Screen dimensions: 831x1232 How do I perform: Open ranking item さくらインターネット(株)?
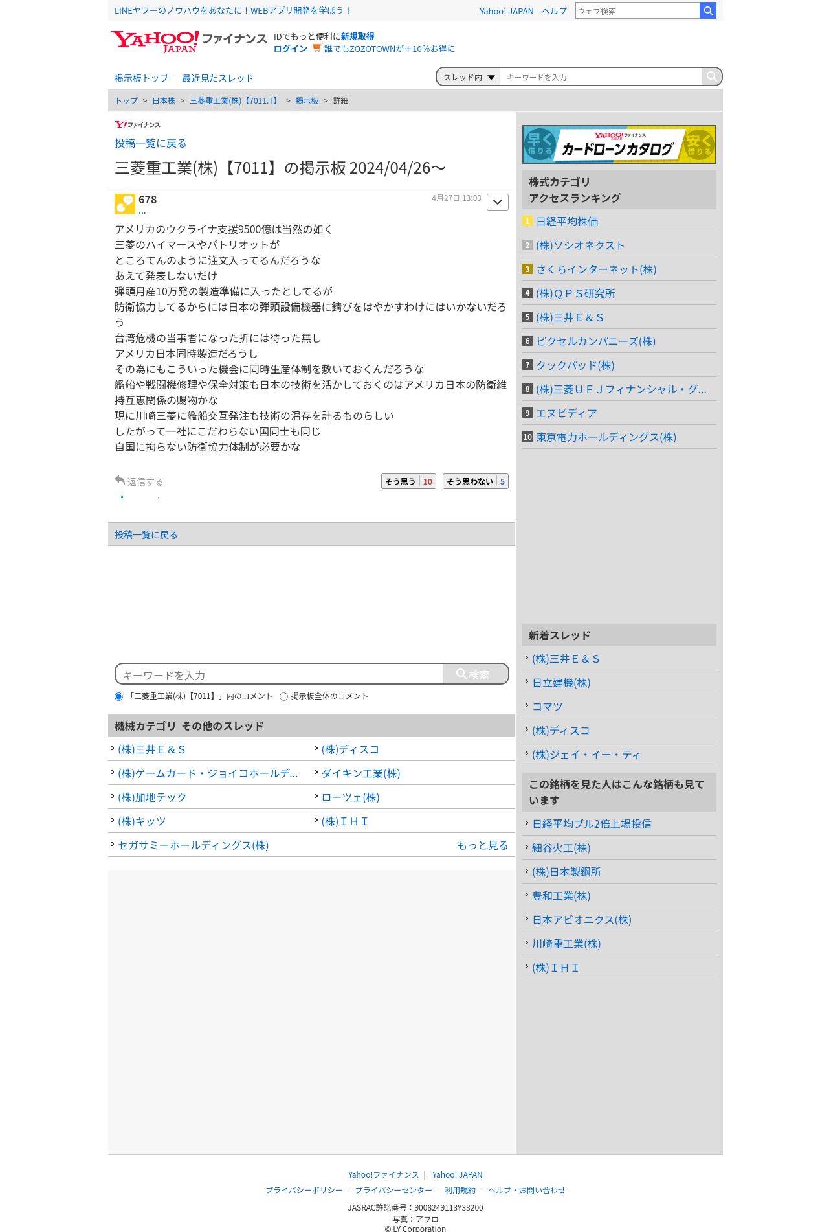point(596,269)
